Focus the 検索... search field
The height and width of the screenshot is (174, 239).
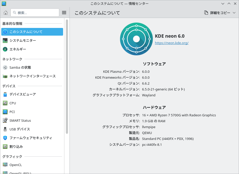tap(35, 13)
